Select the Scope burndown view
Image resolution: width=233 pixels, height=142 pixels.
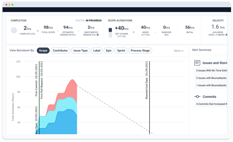tap(43, 50)
